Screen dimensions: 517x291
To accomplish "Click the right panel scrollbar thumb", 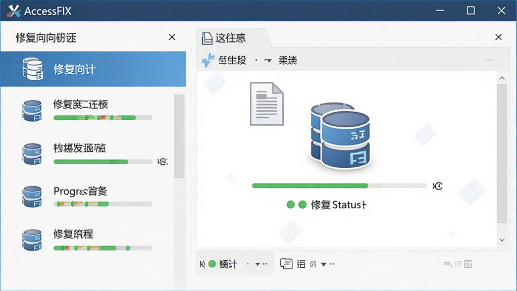I will click(x=502, y=154).
